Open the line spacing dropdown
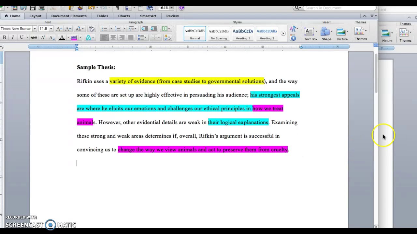 pos(141,38)
